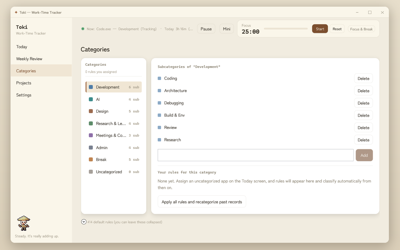
Task: Select the Uncategorized category
Action: click(114, 172)
